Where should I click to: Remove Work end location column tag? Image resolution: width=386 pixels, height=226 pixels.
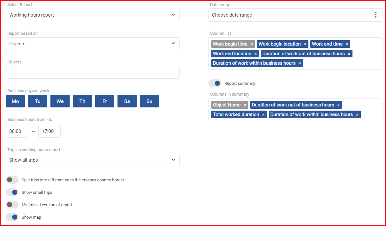tap(255, 54)
